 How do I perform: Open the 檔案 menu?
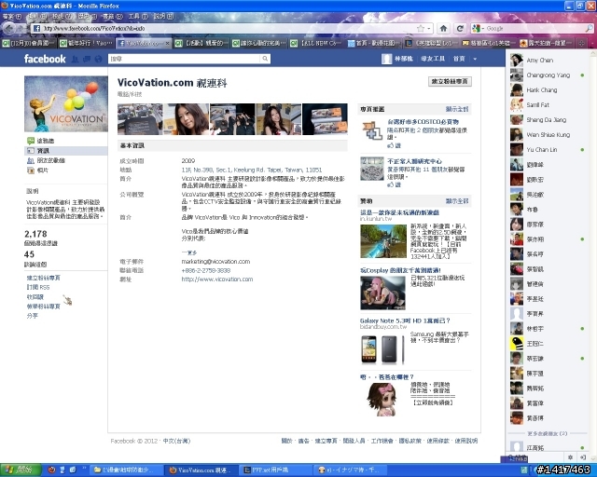tap(12, 17)
